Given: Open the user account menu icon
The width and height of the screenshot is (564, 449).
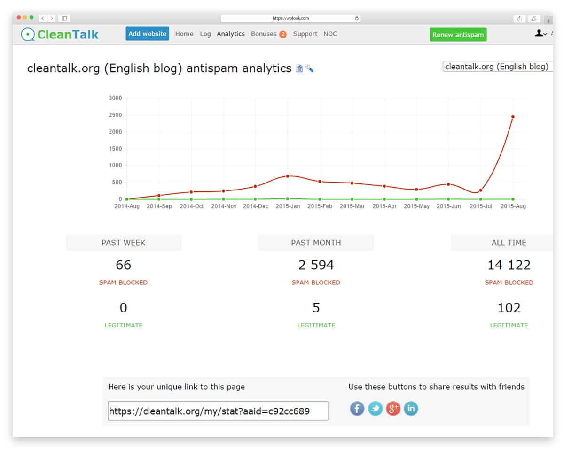Looking at the screenshot, I should [540, 33].
